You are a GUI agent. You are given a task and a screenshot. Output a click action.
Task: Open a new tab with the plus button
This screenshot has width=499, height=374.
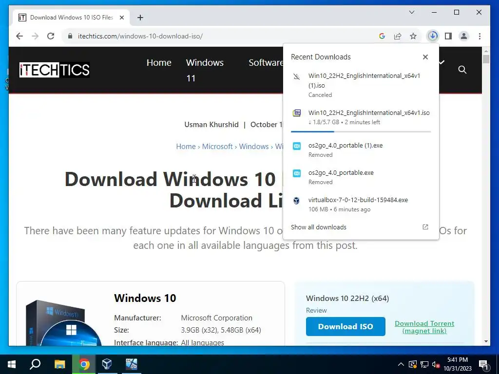[140, 18]
